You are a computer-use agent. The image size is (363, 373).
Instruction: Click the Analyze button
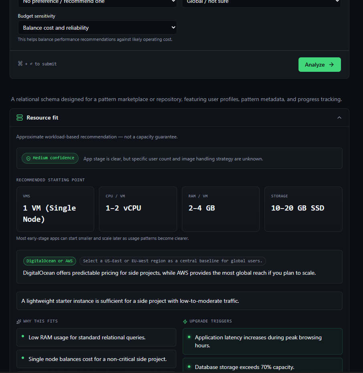point(319,65)
